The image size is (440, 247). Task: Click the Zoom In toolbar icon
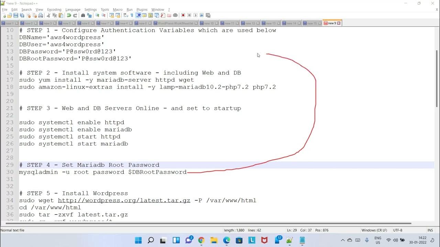click(97, 15)
